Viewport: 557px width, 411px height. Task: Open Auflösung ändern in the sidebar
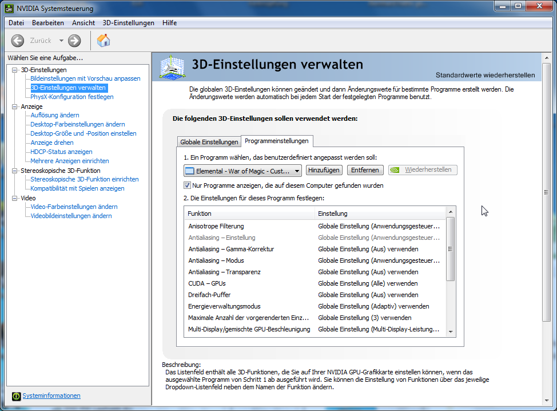point(55,115)
